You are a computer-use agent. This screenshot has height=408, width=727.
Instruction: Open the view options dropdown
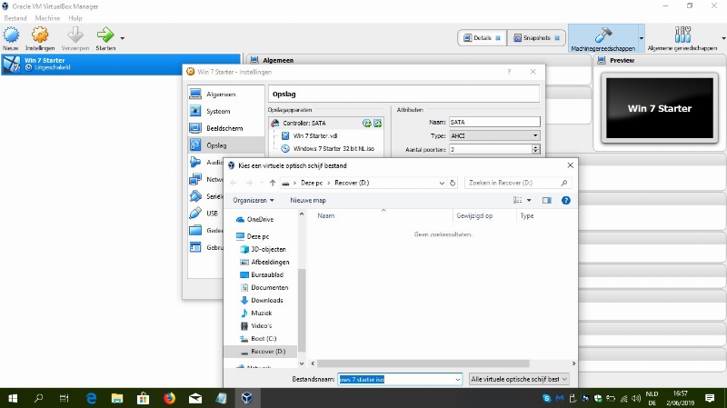529,200
